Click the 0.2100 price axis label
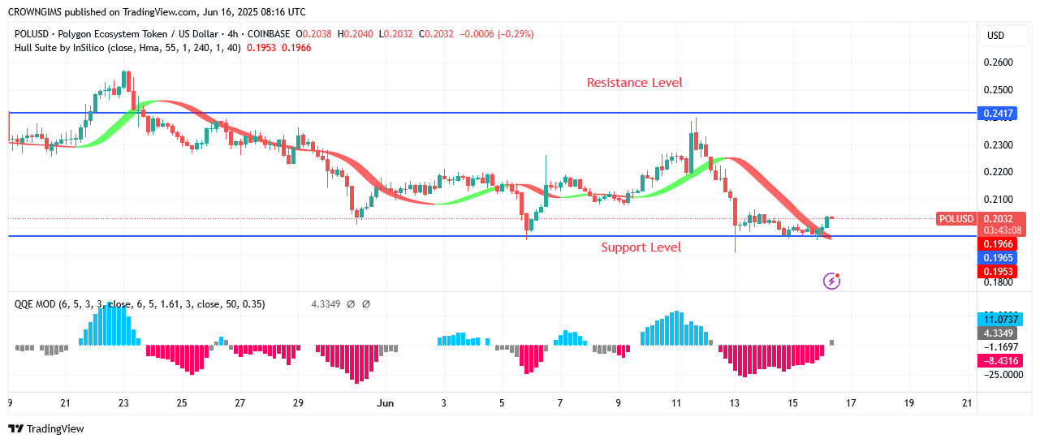1040x443 pixels. 999,200
